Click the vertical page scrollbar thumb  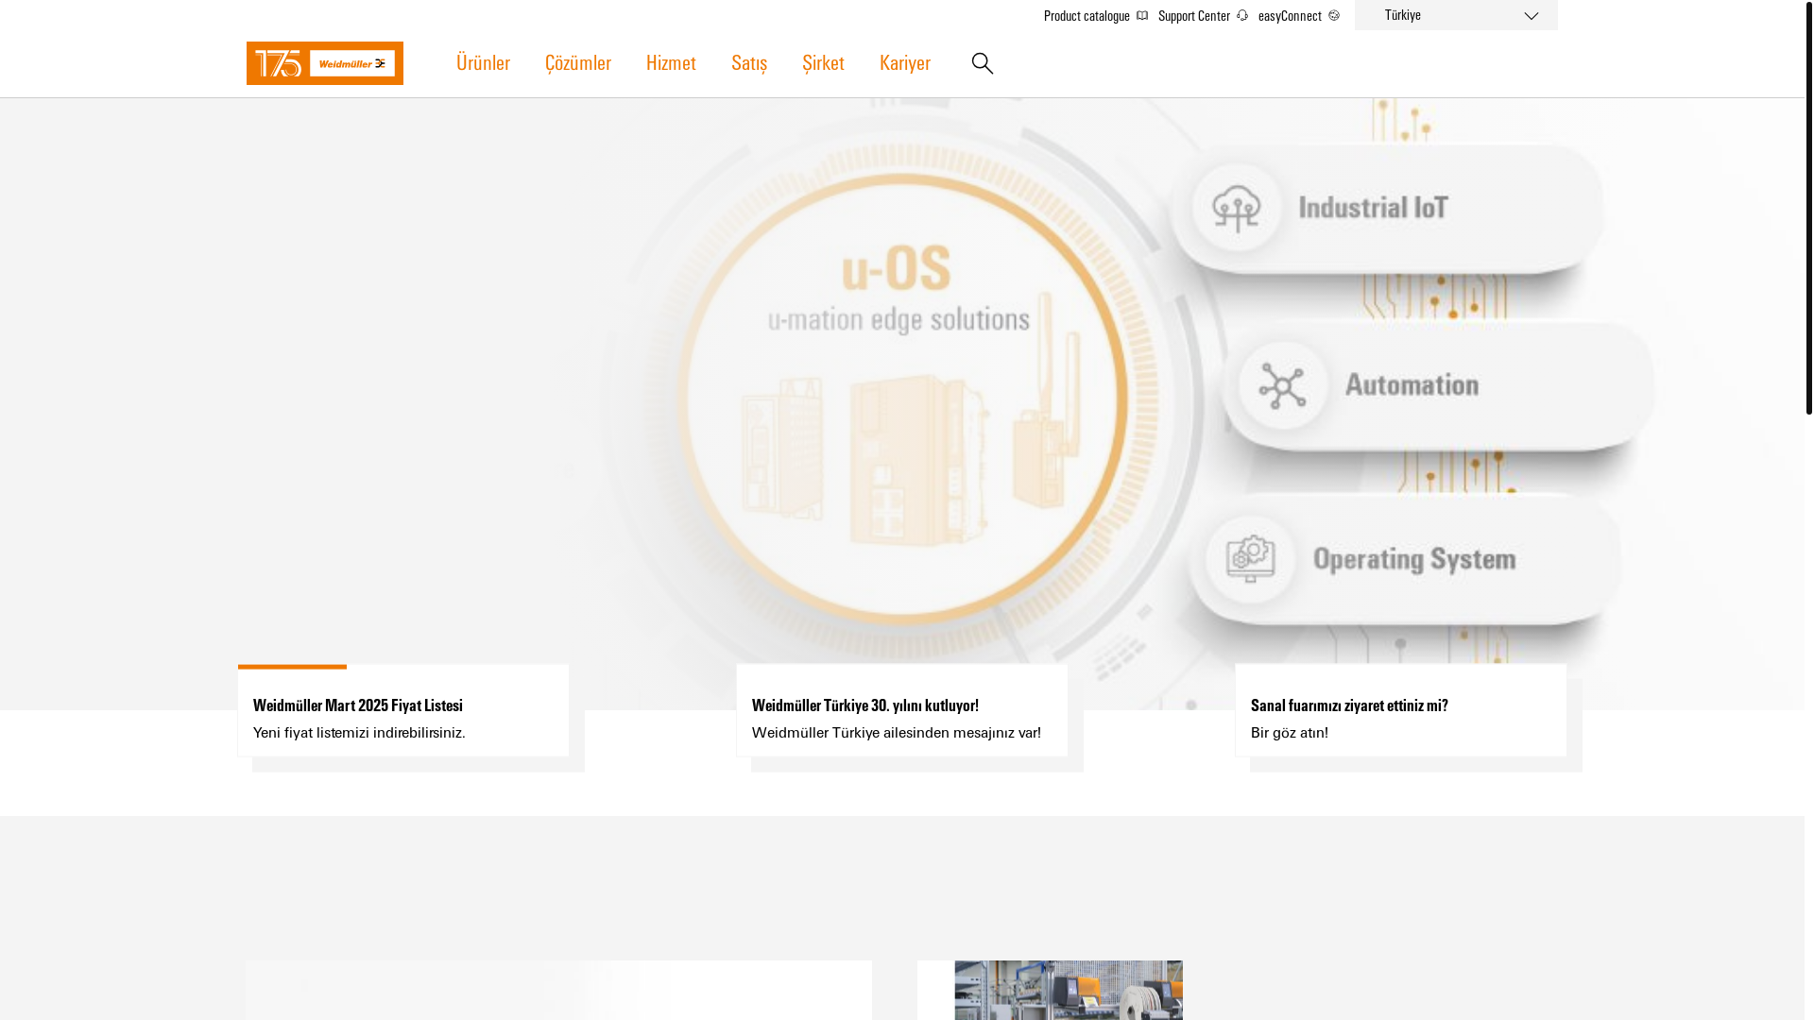(1808, 208)
